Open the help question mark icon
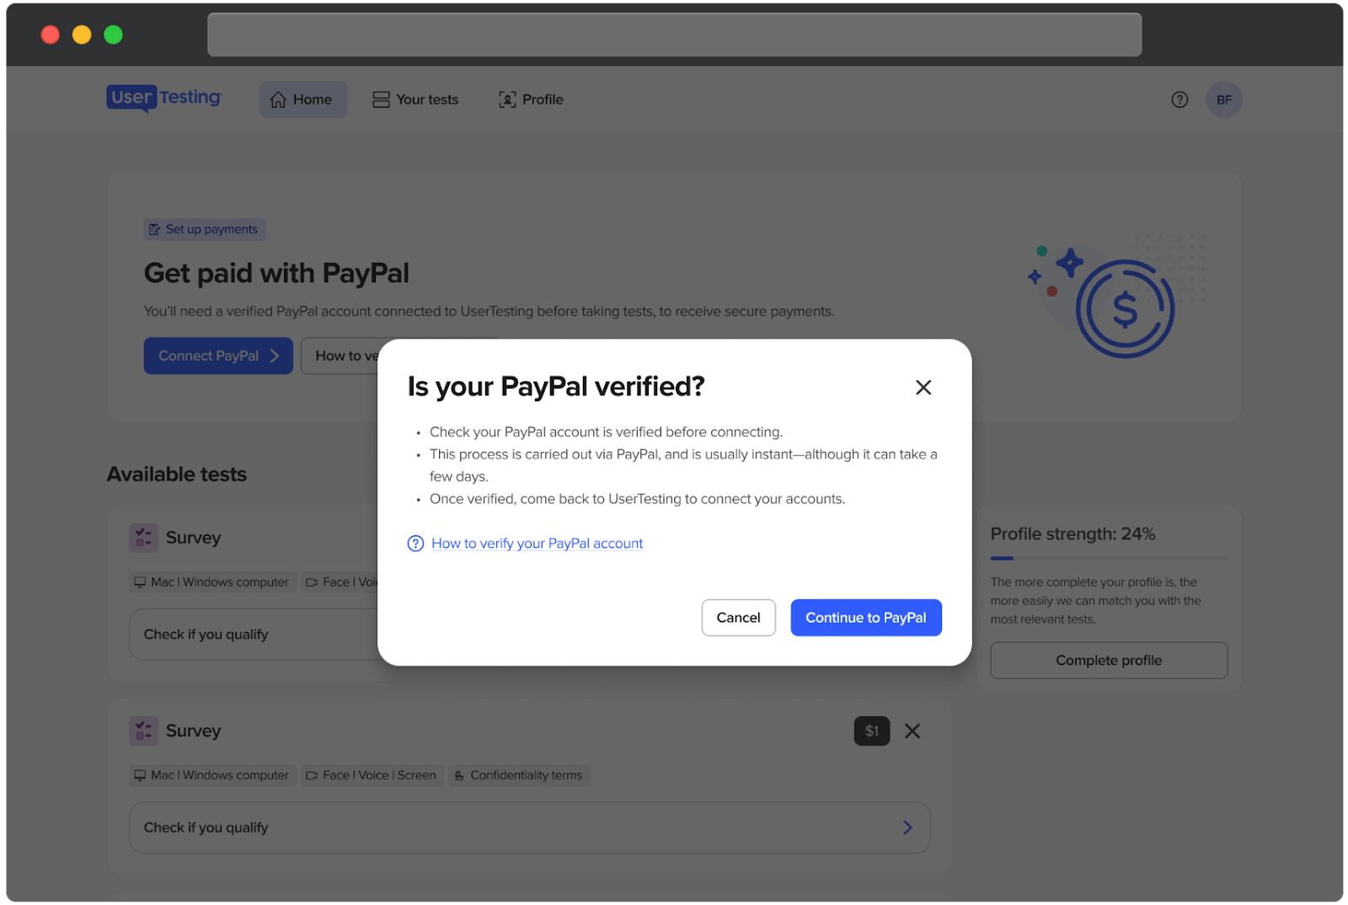1348x905 pixels. tap(1179, 99)
